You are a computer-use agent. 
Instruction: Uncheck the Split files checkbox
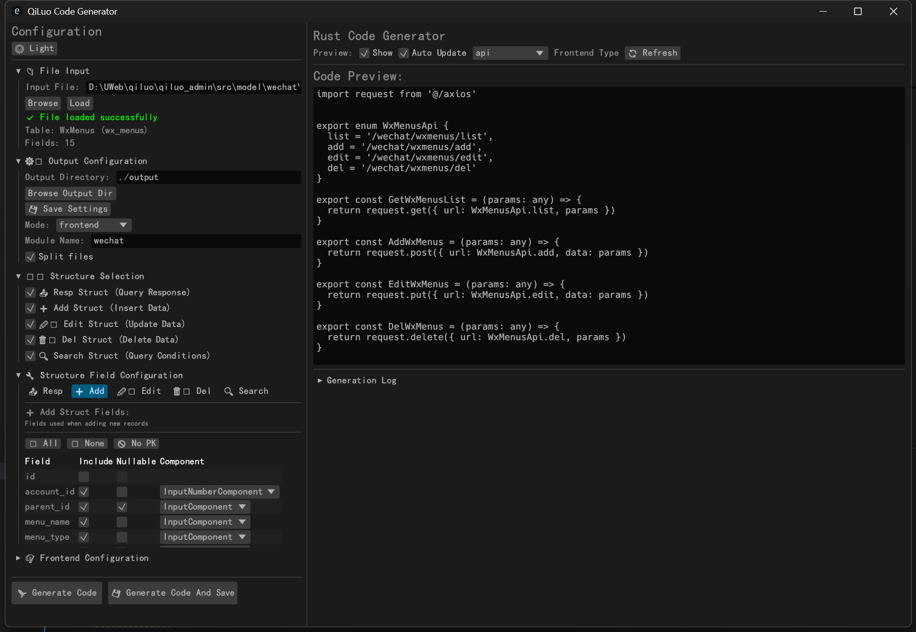[x=31, y=257]
